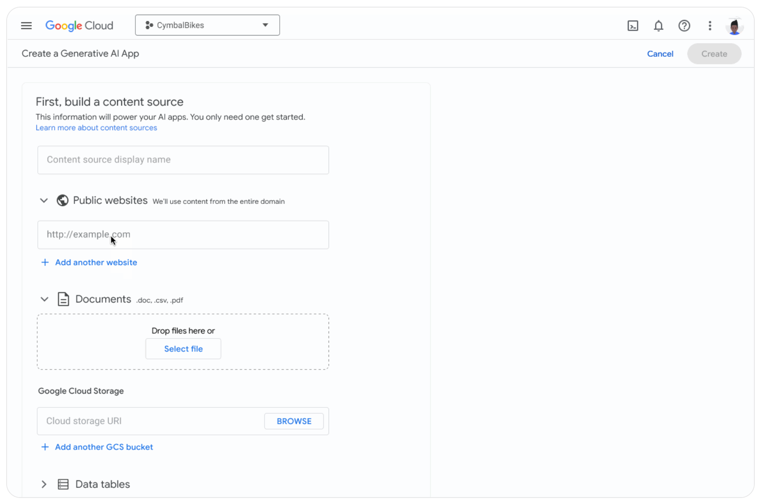Click the user account avatar

click(x=734, y=26)
